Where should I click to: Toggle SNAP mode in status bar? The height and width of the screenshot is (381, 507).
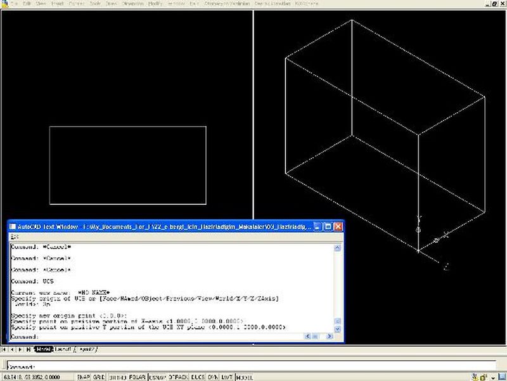pyautogui.click(x=84, y=377)
